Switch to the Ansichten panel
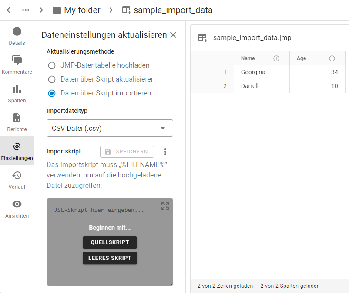Screen dimensions: 349x293 pos(17,208)
